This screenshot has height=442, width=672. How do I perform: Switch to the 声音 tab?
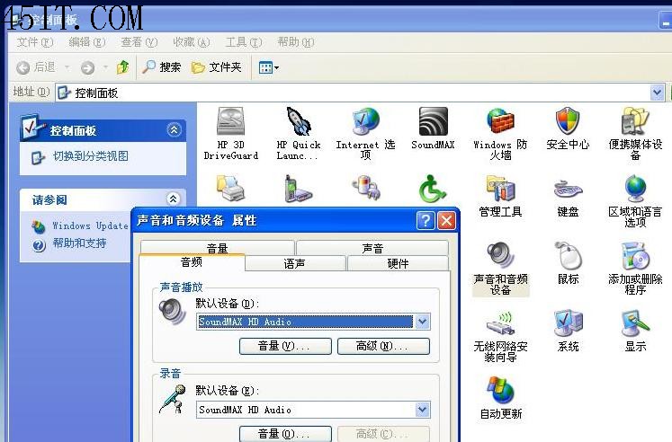point(372,248)
